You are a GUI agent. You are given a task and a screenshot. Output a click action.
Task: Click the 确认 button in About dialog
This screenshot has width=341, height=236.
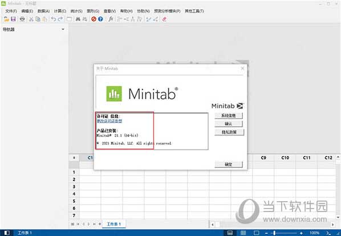coord(228,124)
